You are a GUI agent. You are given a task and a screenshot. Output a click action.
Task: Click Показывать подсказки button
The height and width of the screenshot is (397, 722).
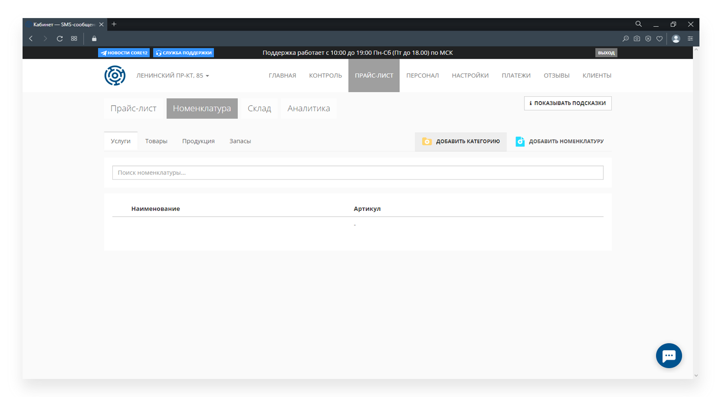coord(568,103)
